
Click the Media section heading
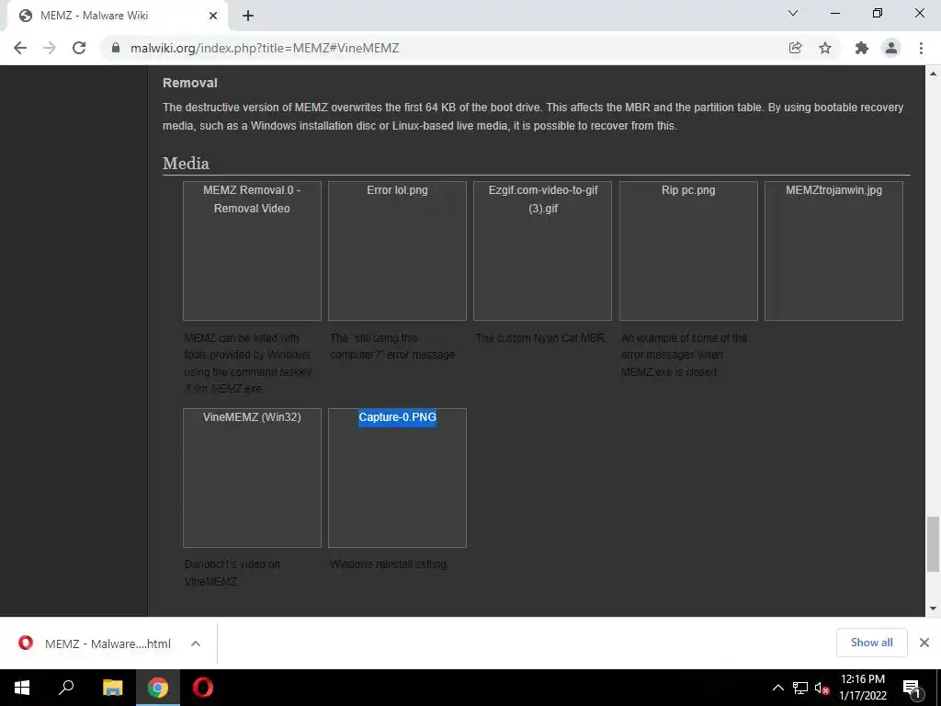(186, 164)
